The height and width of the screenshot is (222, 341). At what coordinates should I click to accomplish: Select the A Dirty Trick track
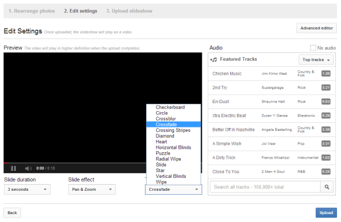coord(272,157)
